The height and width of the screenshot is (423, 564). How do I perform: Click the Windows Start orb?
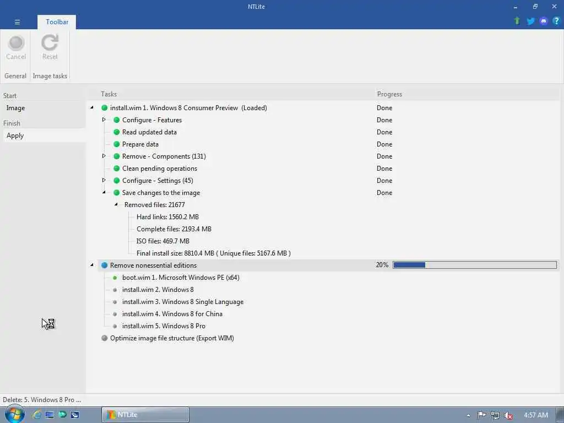click(14, 414)
